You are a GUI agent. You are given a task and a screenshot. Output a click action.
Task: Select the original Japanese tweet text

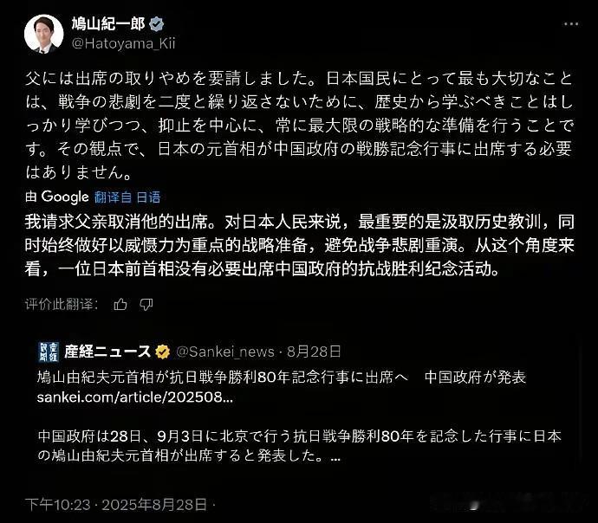(x=299, y=125)
